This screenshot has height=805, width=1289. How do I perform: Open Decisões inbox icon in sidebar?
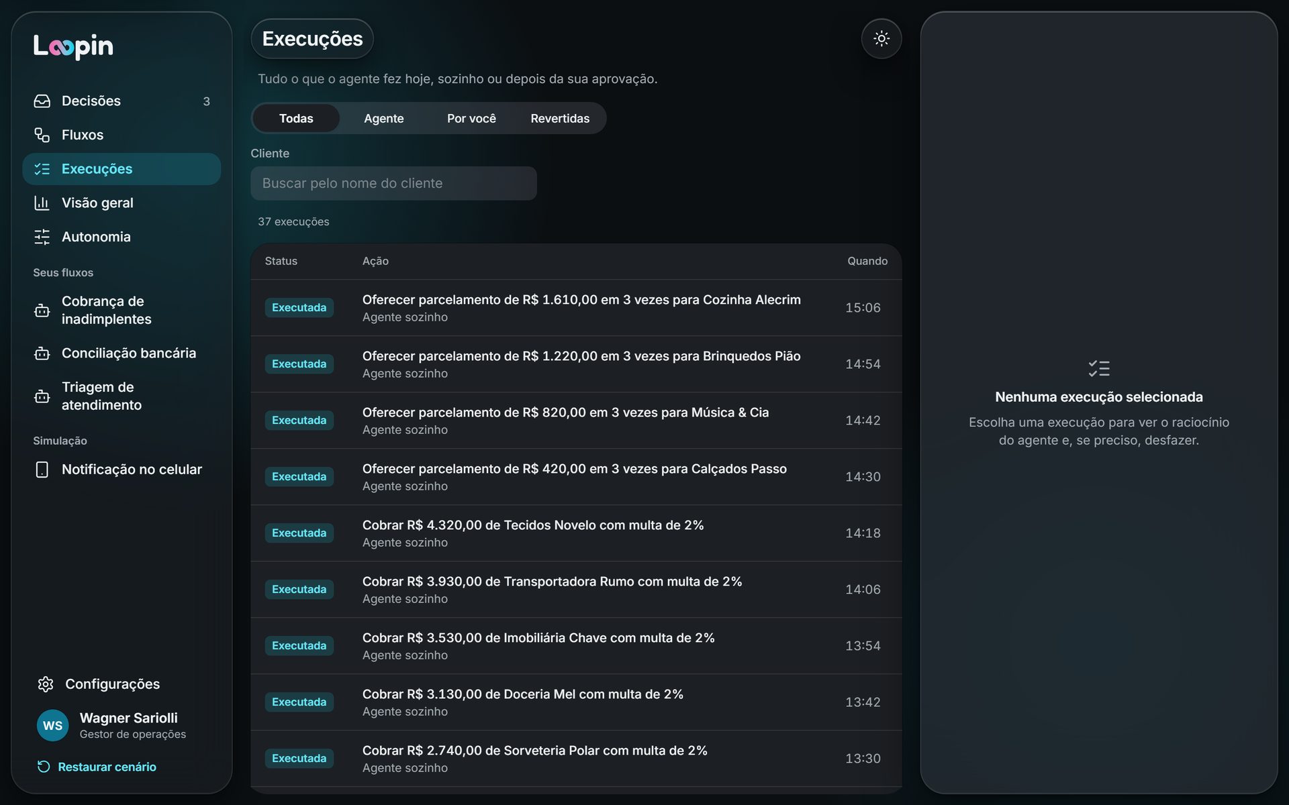click(x=42, y=101)
